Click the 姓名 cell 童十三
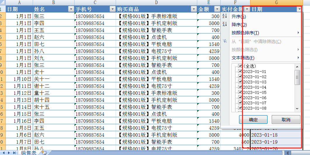Viewport: 310px width, 155px height. [53, 93]
